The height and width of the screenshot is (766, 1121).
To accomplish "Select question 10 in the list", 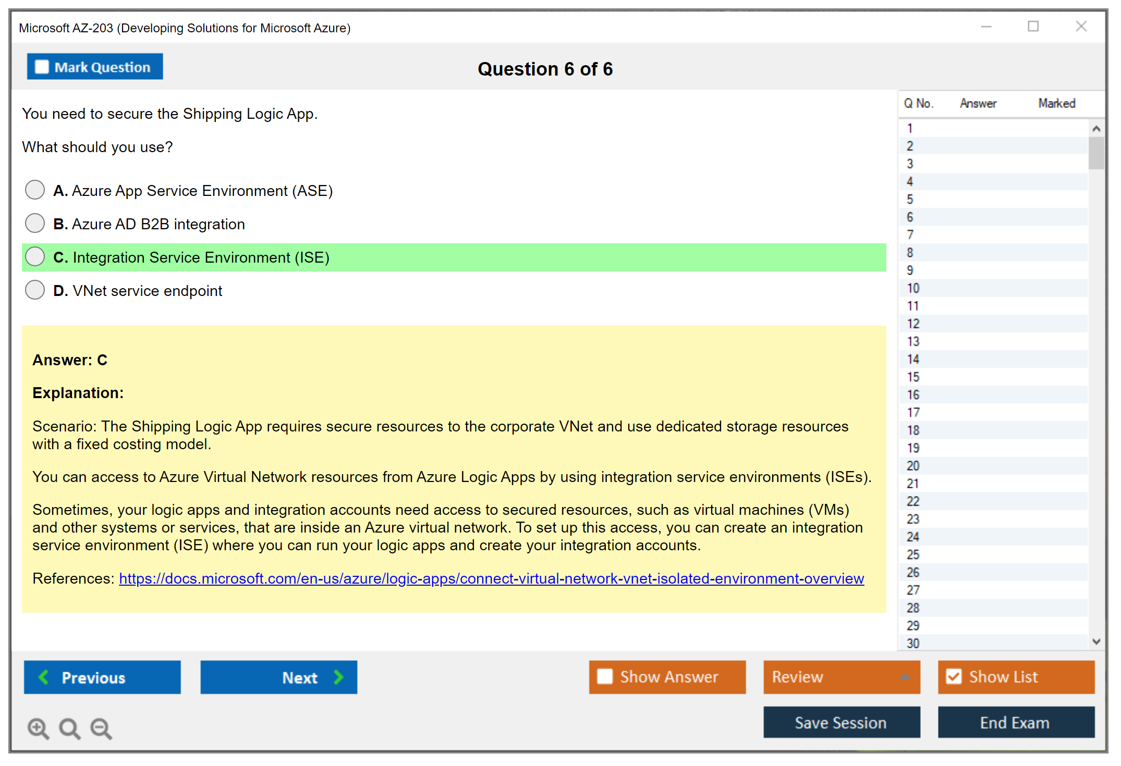I will click(x=913, y=288).
